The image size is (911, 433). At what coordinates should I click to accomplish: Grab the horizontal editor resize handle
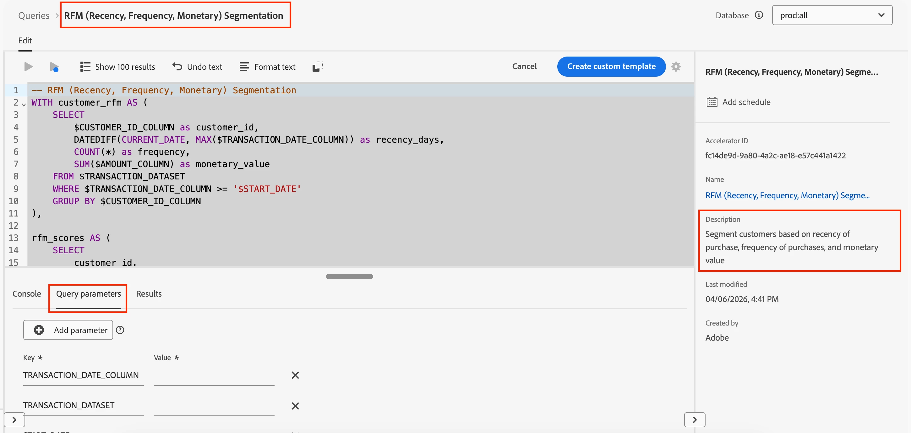pyautogui.click(x=349, y=276)
